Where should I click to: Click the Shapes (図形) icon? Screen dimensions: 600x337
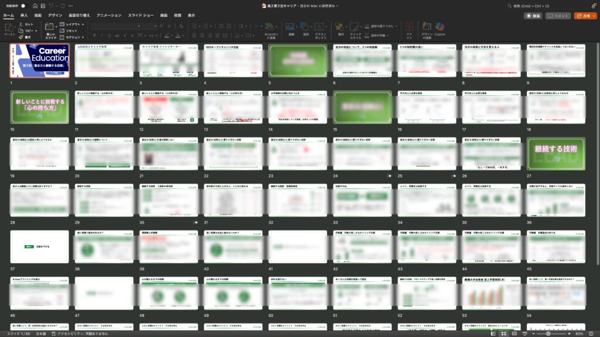(x=305, y=27)
